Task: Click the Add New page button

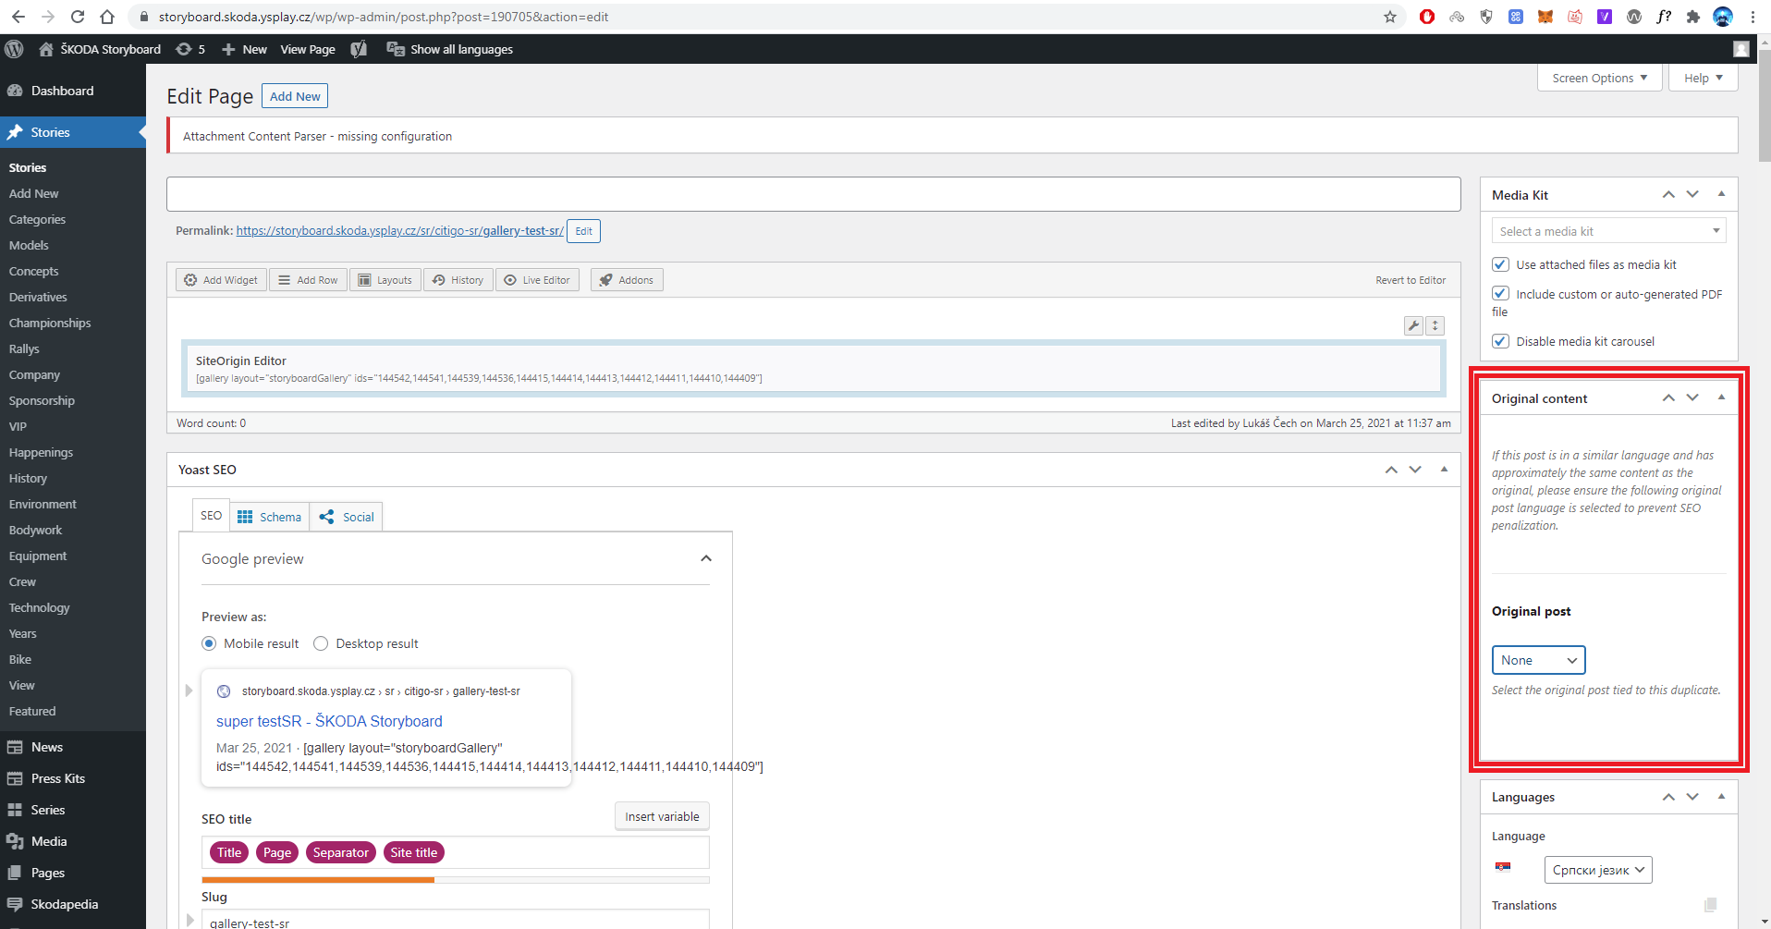Action: tap(295, 96)
